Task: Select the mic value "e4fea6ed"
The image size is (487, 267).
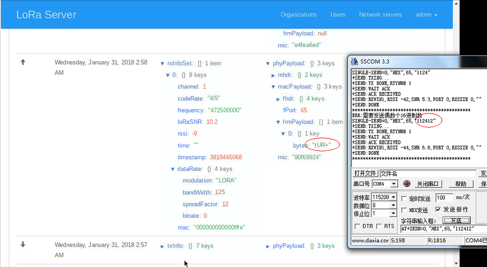Action: coord(306,45)
